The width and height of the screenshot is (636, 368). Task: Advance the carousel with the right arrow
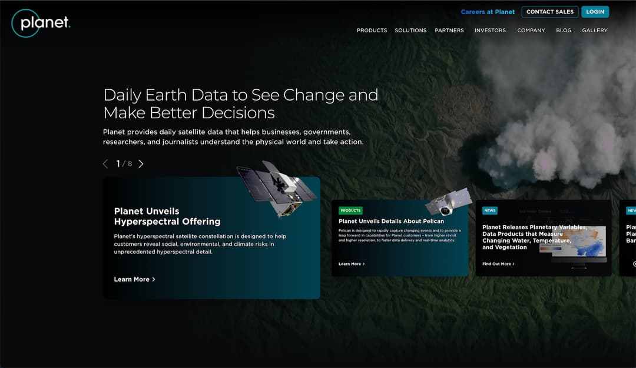pyautogui.click(x=141, y=163)
